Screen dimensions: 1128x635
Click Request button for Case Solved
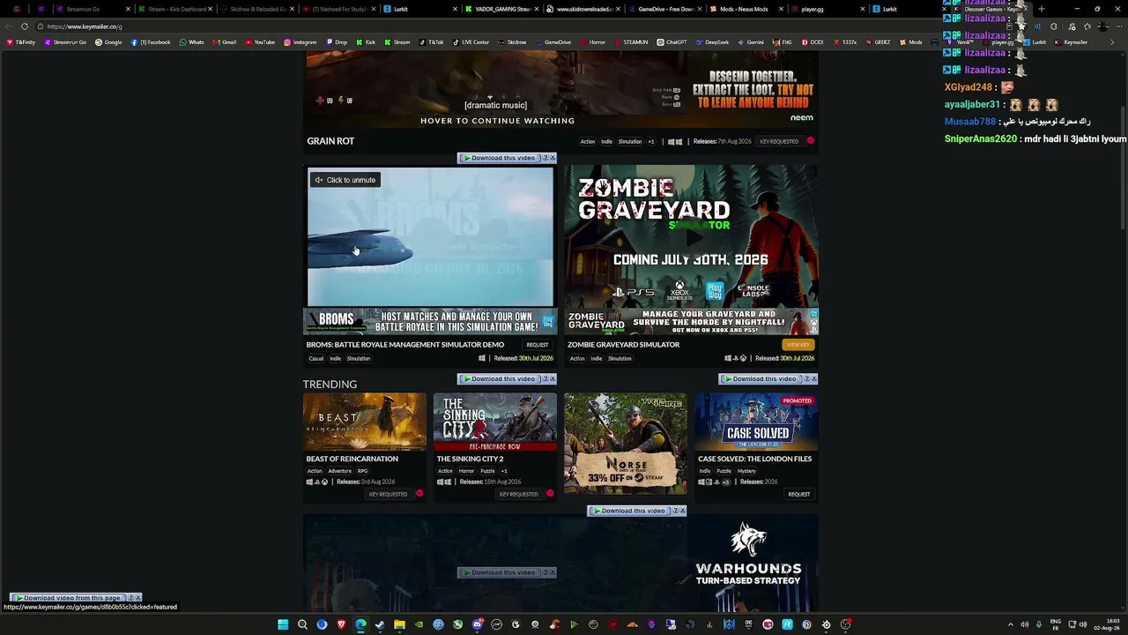coord(798,494)
